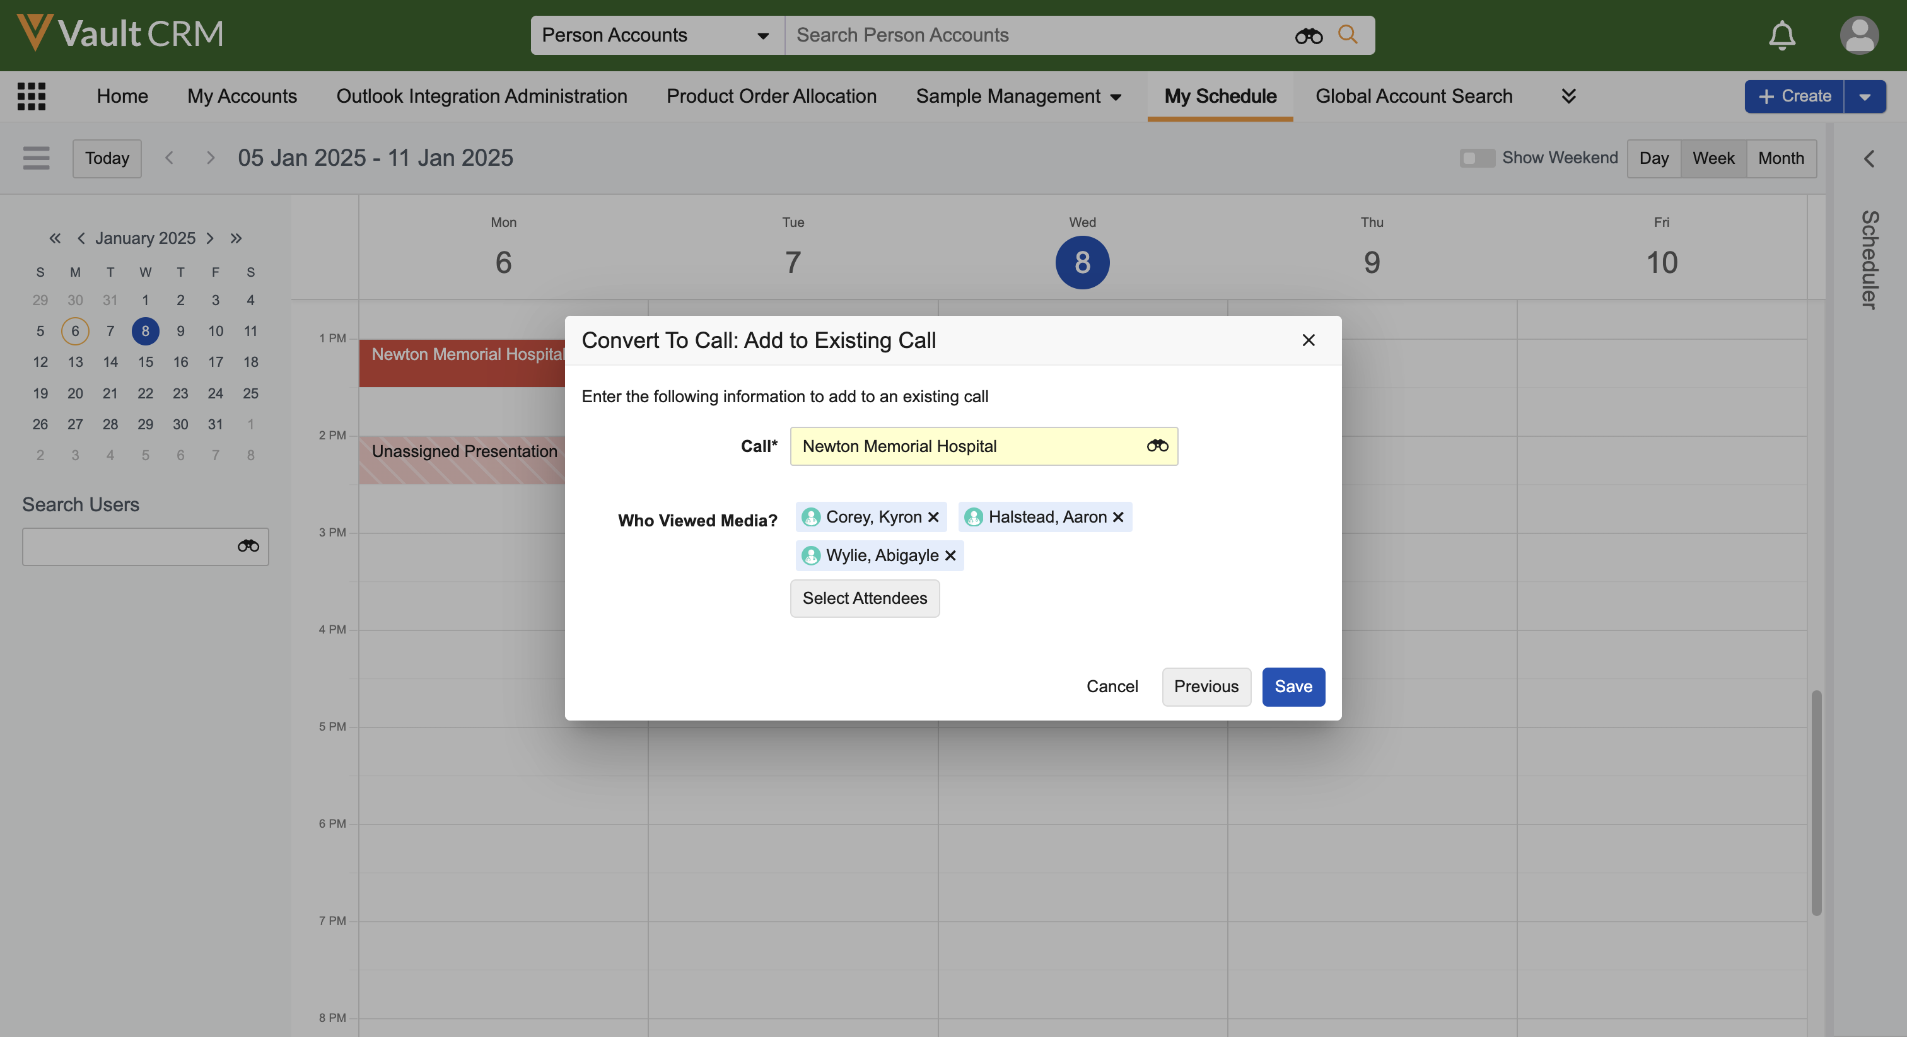Image resolution: width=1907 pixels, height=1037 pixels.
Task: Go to the My Accounts tab
Action: coord(242,96)
